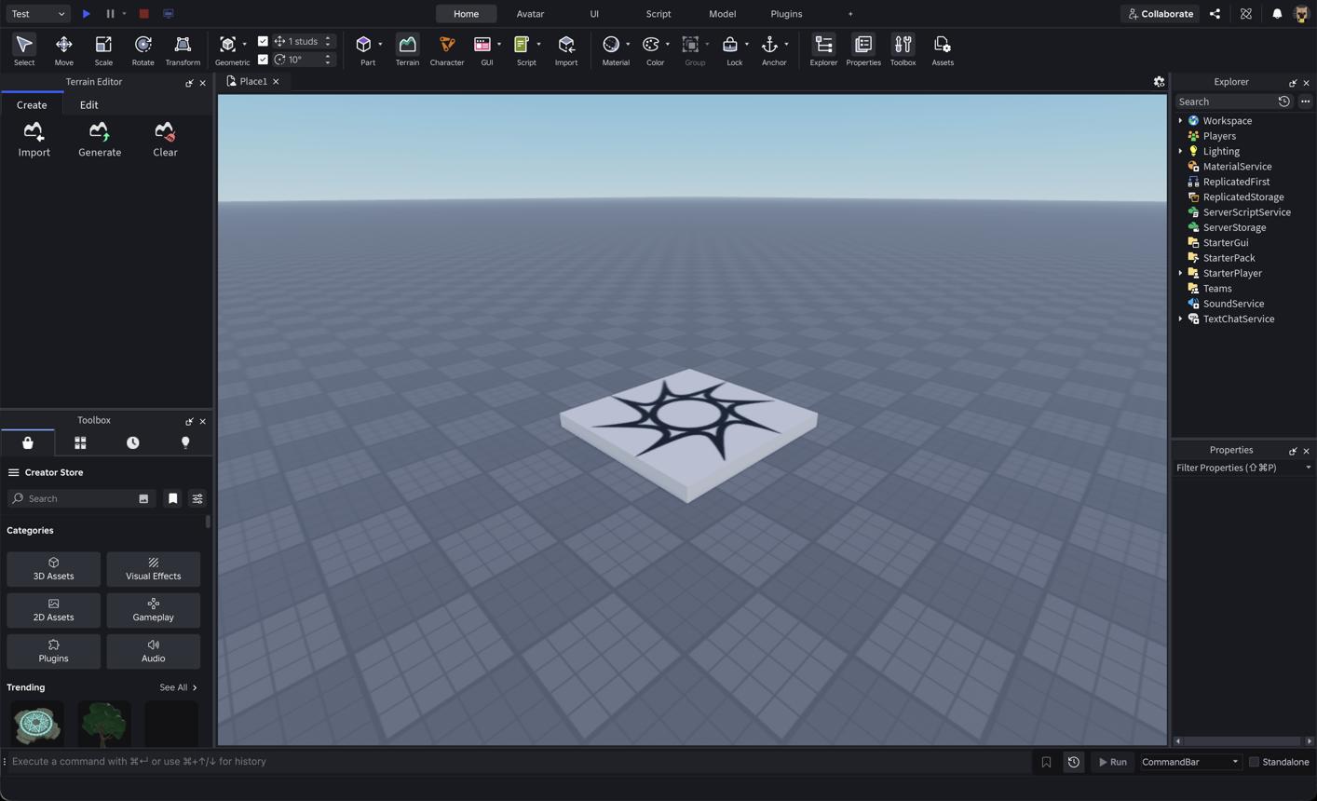This screenshot has height=801, width=1317.
Task: Click the Properties panel horizontal scrollbar
Action: point(1243,741)
